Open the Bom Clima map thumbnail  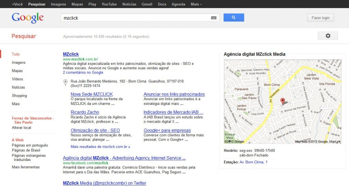(282, 102)
